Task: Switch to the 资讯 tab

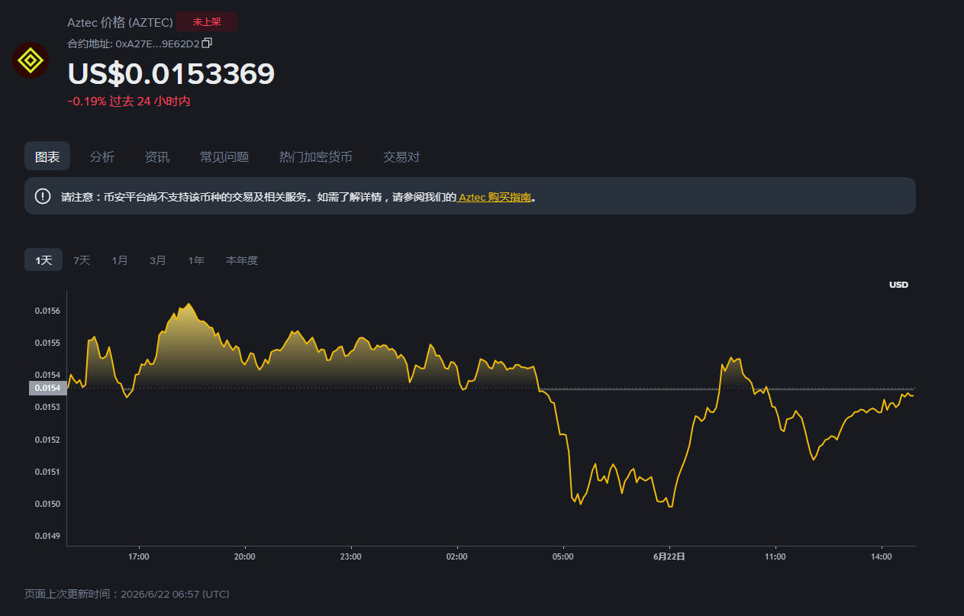Action: click(157, 156)
